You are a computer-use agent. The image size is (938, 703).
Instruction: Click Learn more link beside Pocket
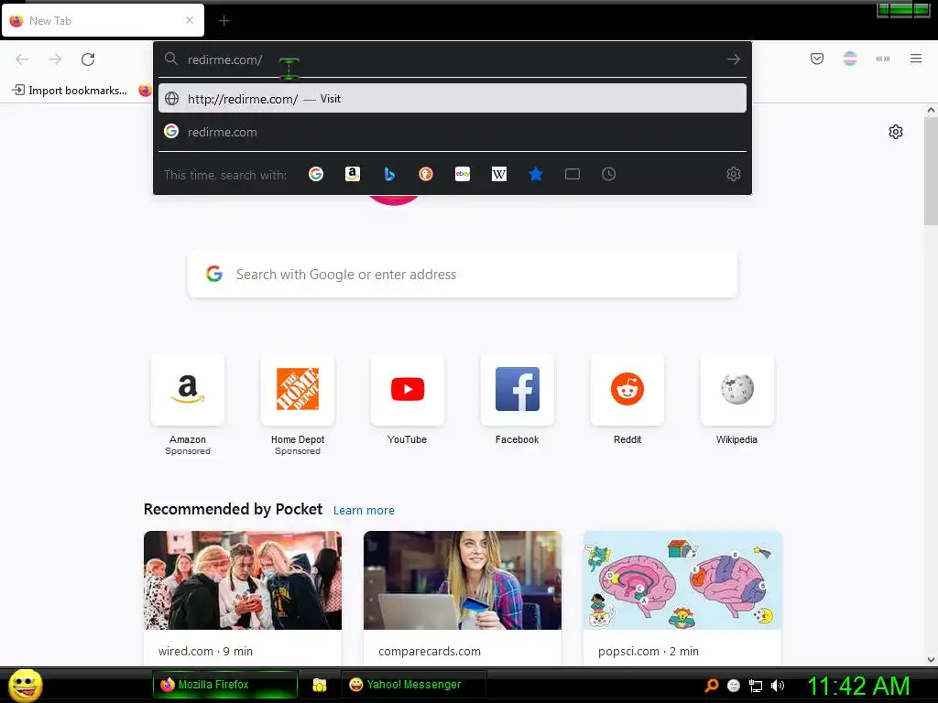[x=364, y=511]
